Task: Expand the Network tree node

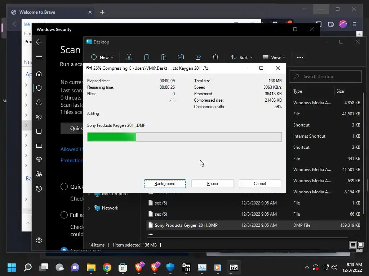Action: pos(89,208)
